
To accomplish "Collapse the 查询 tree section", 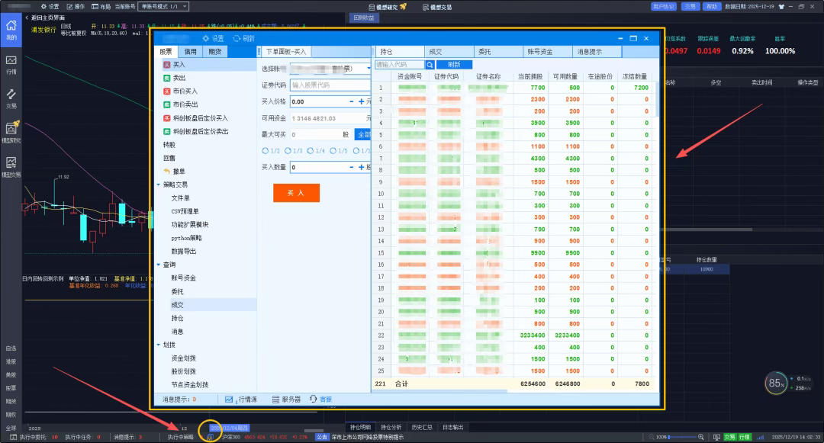I will (x=159, y=265).
